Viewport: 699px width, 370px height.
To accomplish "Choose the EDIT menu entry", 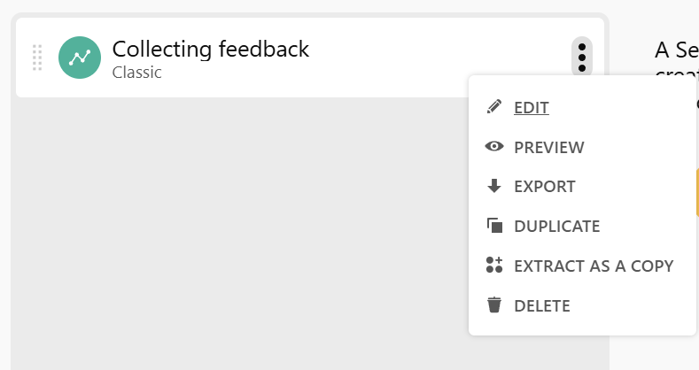I will (532, 108).
